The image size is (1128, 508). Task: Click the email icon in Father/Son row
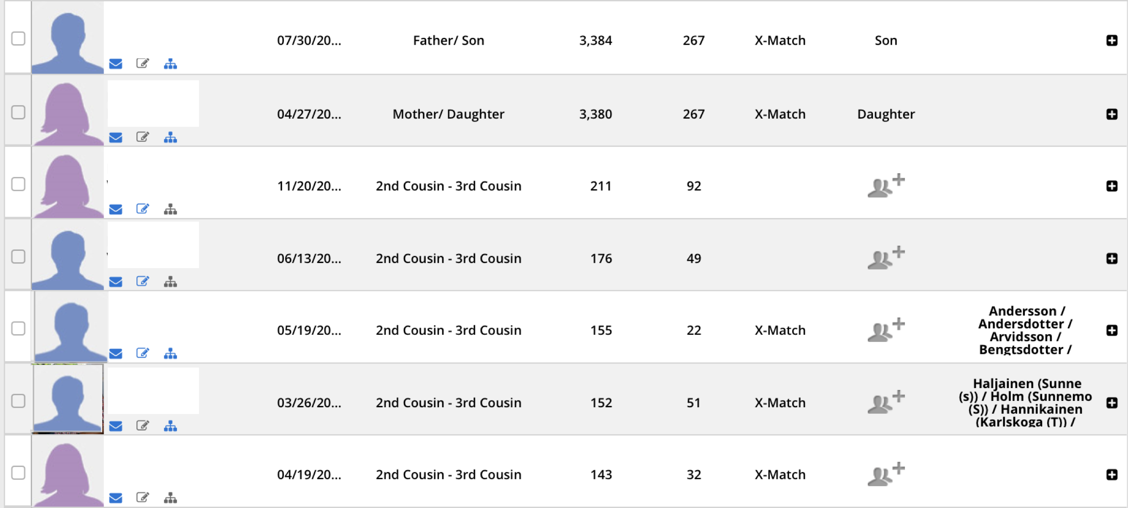[x=116, y=64]
